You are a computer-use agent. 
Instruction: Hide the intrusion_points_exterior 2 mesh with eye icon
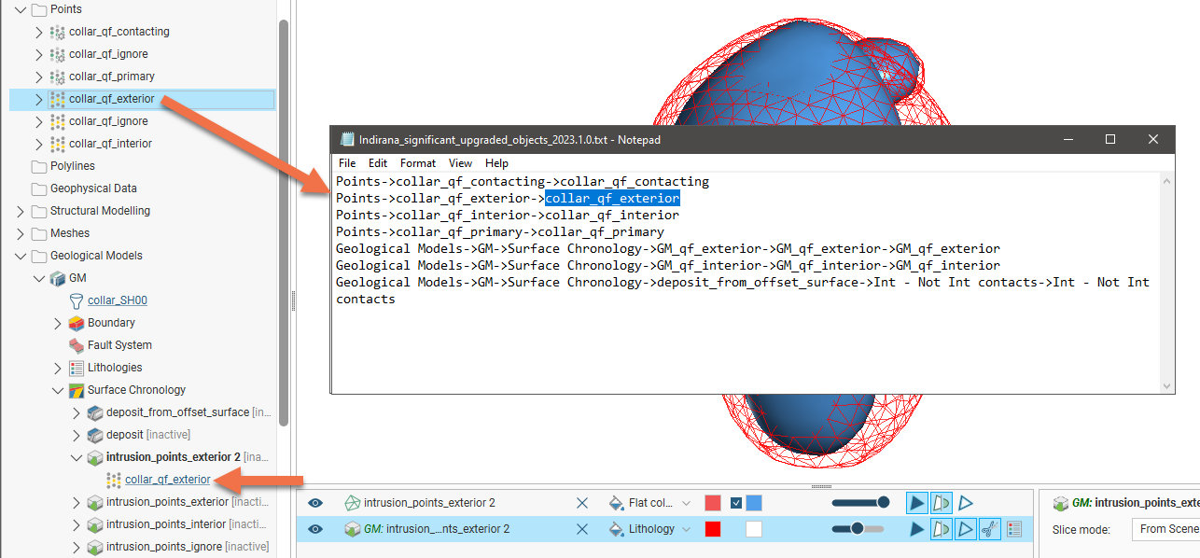(315, 503)
